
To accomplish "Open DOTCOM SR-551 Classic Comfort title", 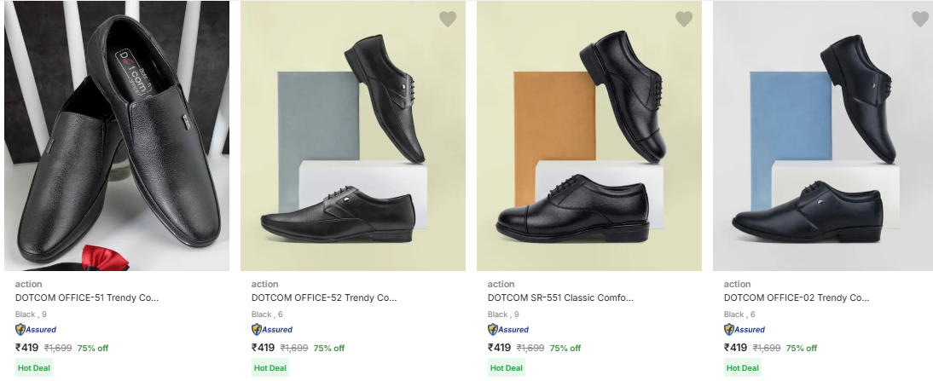I will click(560, 298).
